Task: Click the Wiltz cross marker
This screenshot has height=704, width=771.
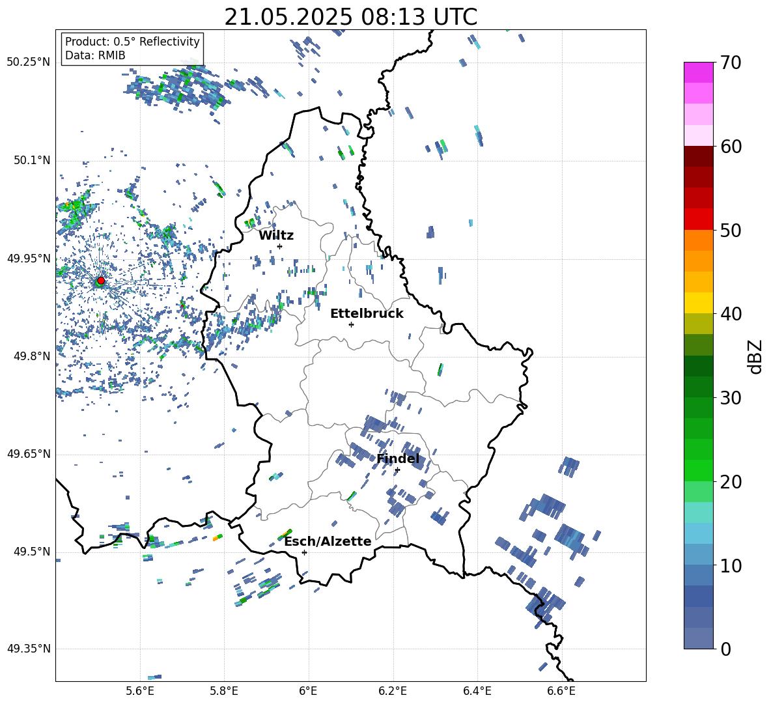Action: click(280, 246)
